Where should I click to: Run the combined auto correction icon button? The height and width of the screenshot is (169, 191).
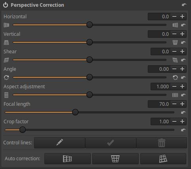pyautogui.click(x=163, y=159)
